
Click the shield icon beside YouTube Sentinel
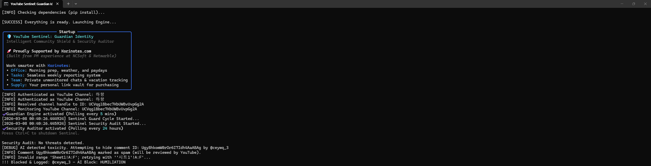tap(9, 36)
